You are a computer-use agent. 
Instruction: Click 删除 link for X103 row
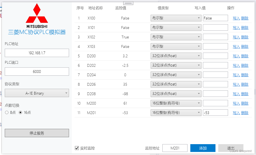click(x=245, y=46)
